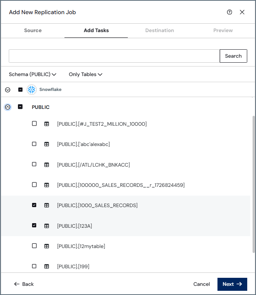Screen dimensions: 256x295
Task: Check the 100000_SALES_RECORDS__r_1726824459 checkbox
Action: tap(34, 185)
